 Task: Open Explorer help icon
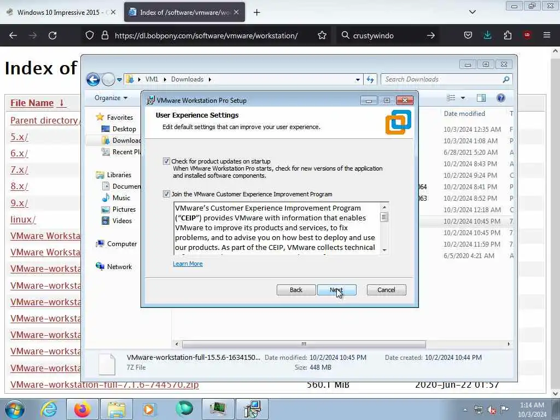click(501, 98)
